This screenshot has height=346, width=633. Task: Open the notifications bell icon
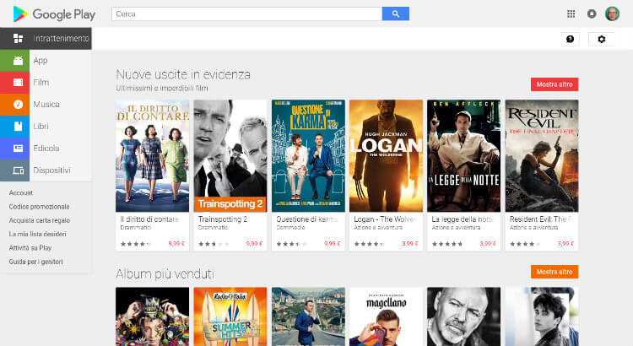click(x=592, y=14)
